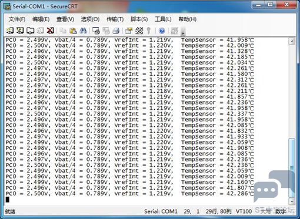Viewport: 300px width, 219px height.
Task: Click the TempSensor value 41.328℃
Action: 240,51
